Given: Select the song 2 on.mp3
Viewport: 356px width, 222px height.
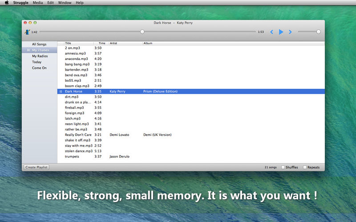Looking at the screenshot, I should 73,48.
